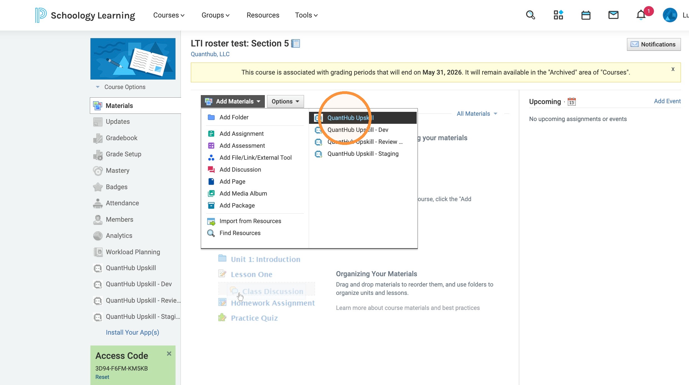Click the Add Assignment icon
689x385 pixels.
click(x=211, y=134)
